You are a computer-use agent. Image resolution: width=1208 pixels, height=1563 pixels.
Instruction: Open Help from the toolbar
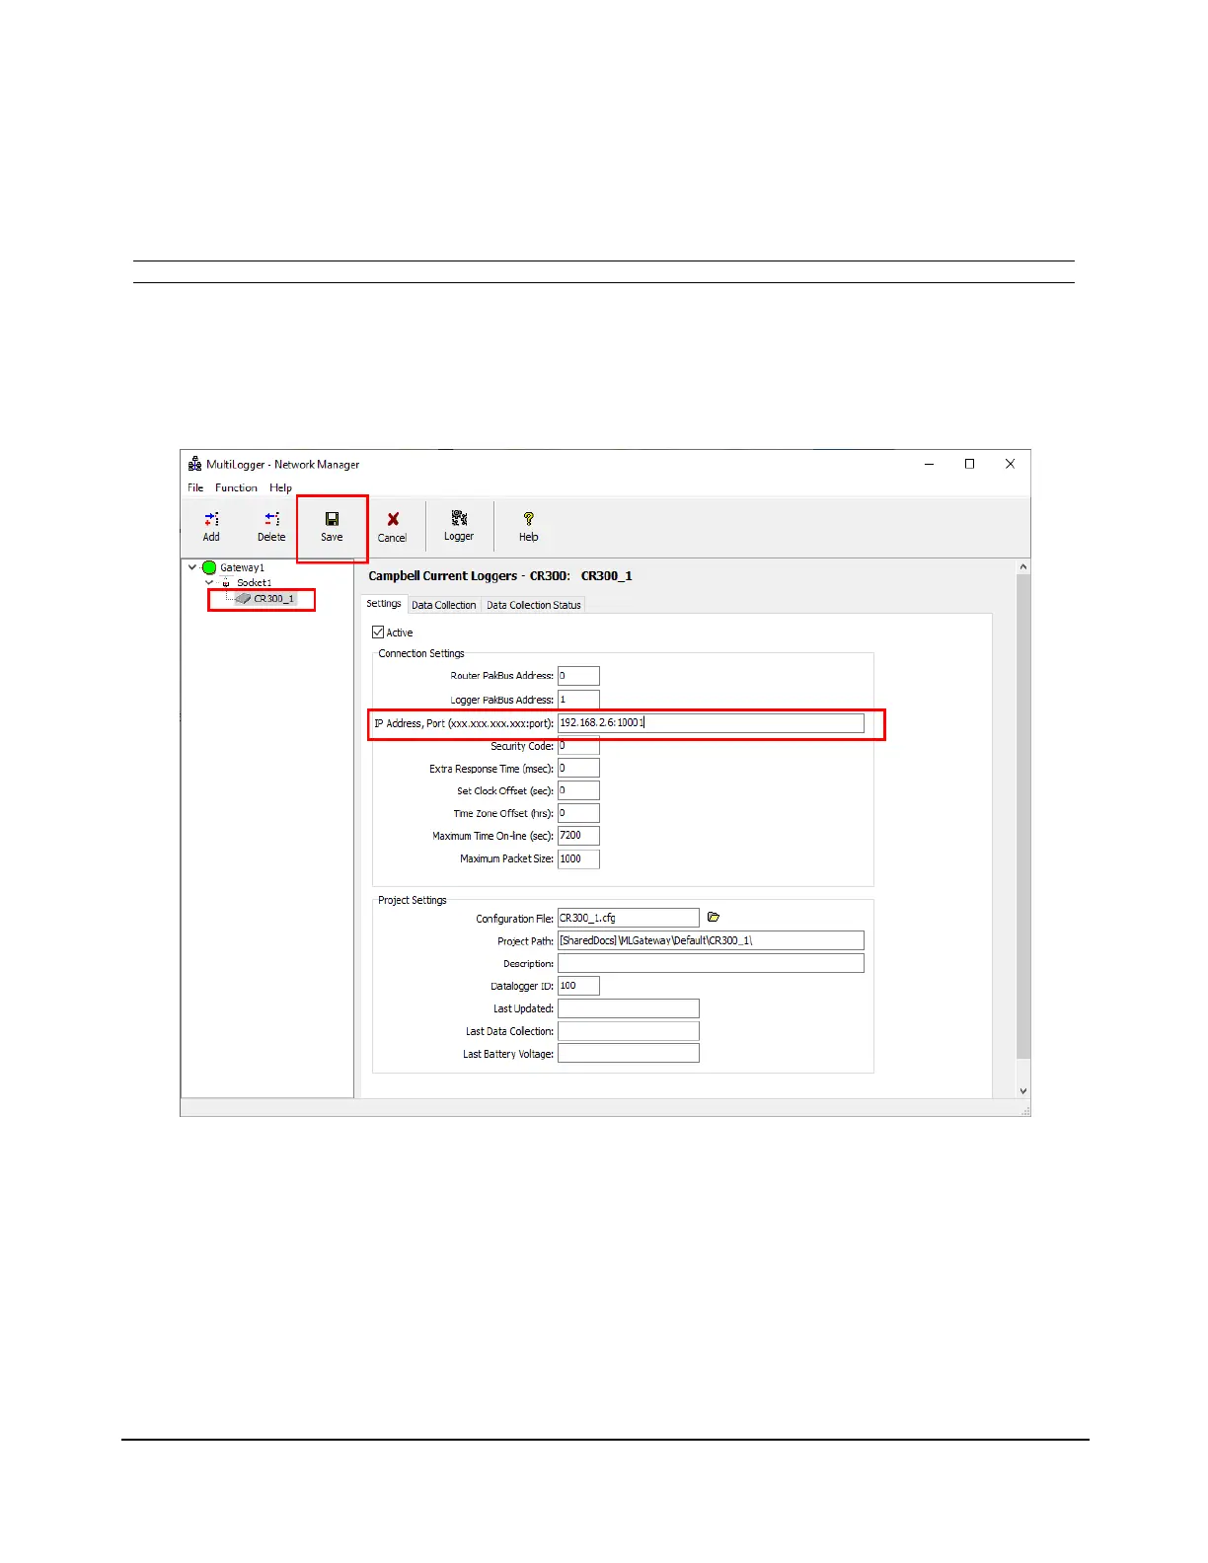[529, 526]
